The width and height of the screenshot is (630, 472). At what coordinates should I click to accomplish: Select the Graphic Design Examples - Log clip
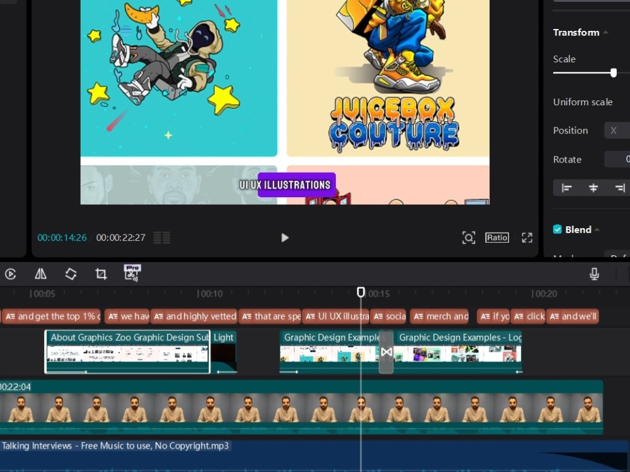[x=458, y=352]
